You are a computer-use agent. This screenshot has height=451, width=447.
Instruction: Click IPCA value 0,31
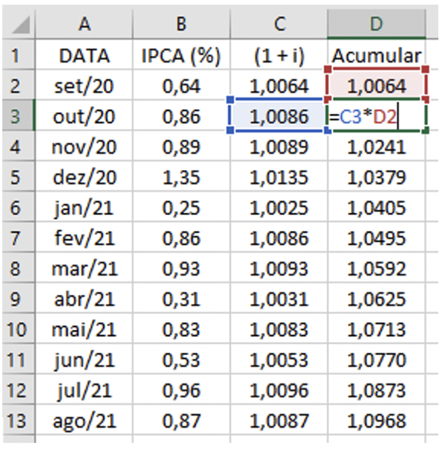pyautogui.click(x=182, y=298)
